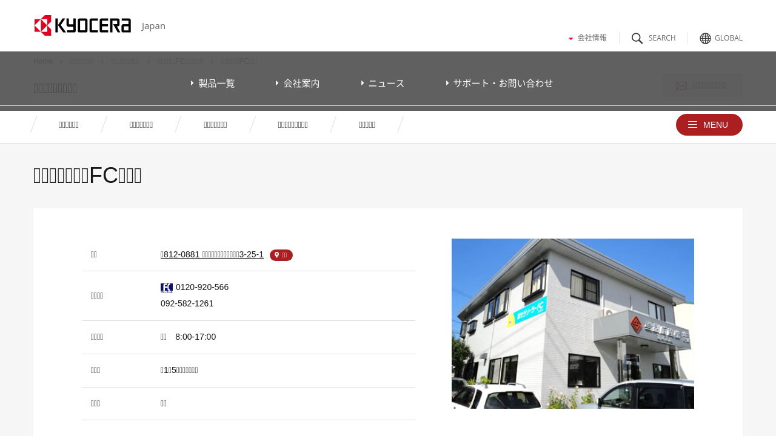Click the SEARCH text link

pos(661,38)
